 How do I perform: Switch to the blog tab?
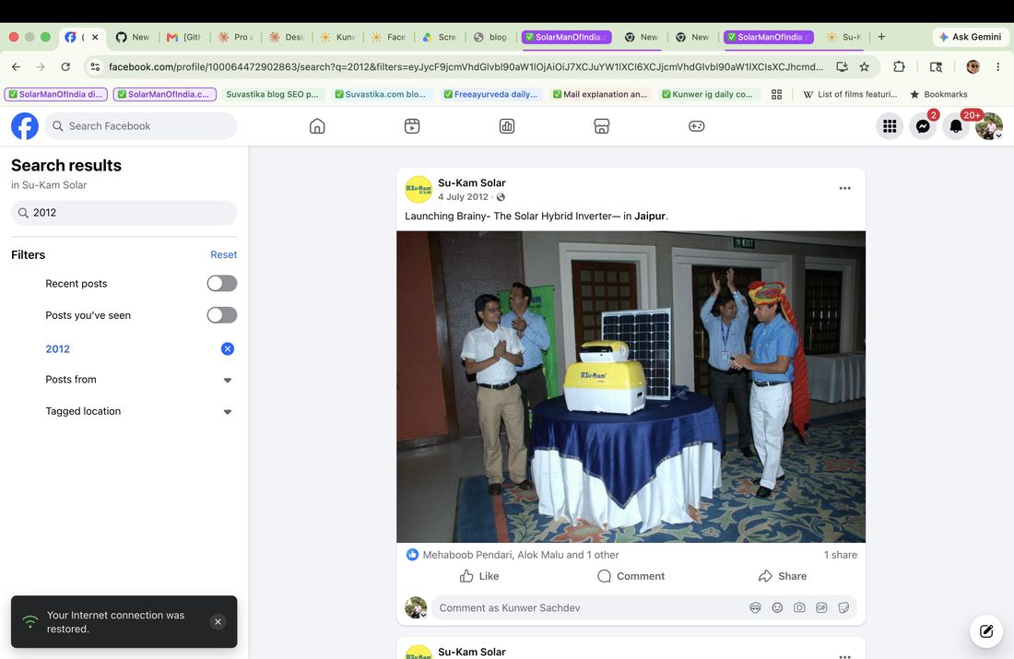(490, 37)
